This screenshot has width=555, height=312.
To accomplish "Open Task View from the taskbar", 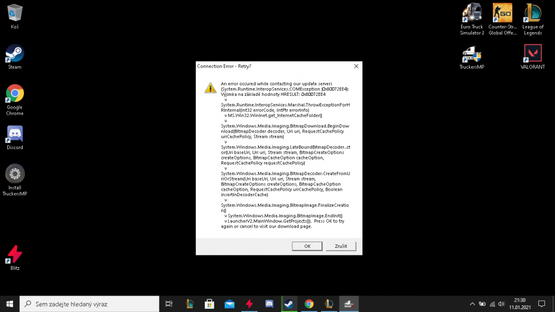I will [x=169, y=304].
